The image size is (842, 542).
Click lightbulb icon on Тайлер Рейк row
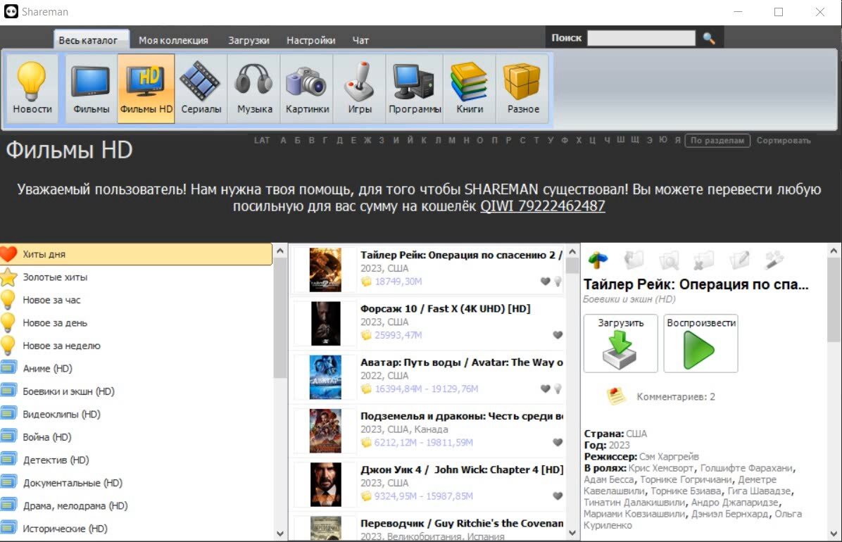558,281
